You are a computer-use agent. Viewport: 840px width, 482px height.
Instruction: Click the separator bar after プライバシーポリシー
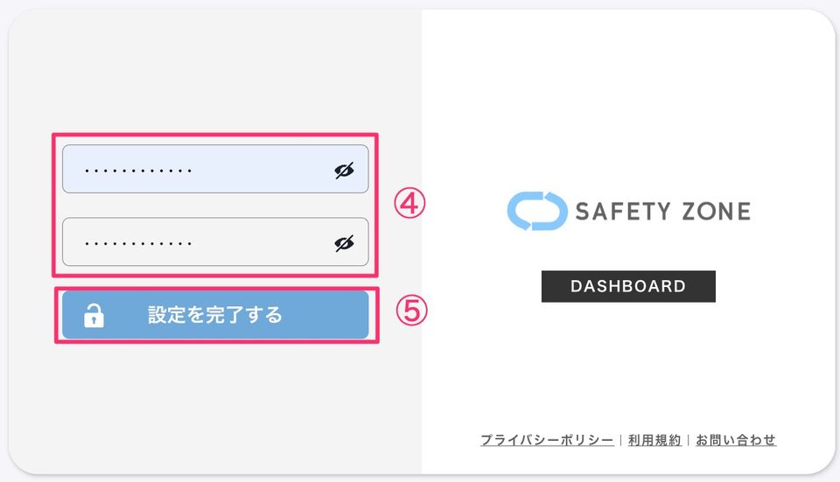point(621,440)
